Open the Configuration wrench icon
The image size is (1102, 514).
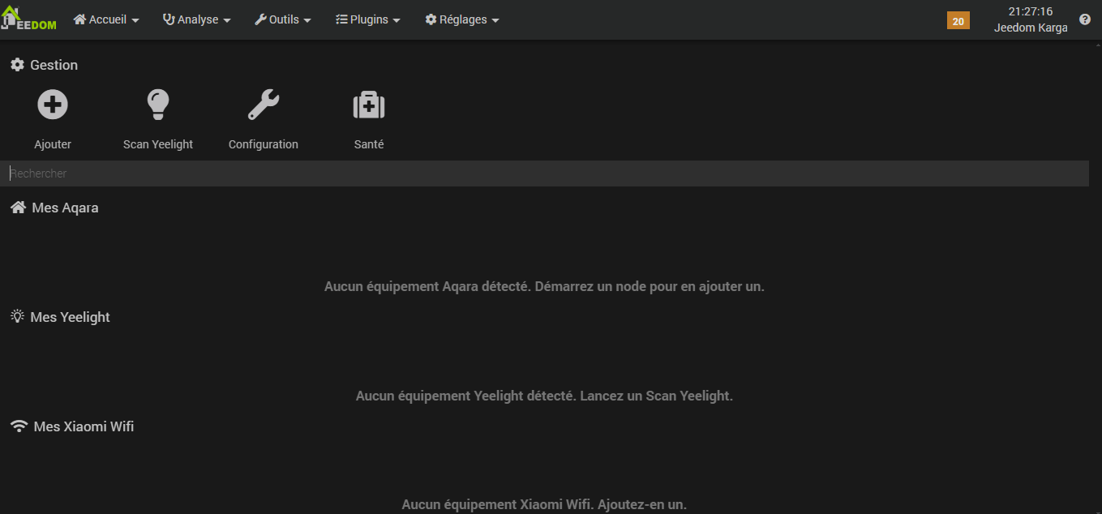(x=264, y=105)
